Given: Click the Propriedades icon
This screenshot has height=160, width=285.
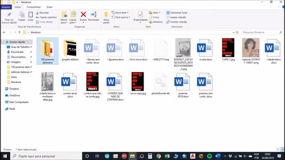Looking at the screenshot, I should click(140, 15).
